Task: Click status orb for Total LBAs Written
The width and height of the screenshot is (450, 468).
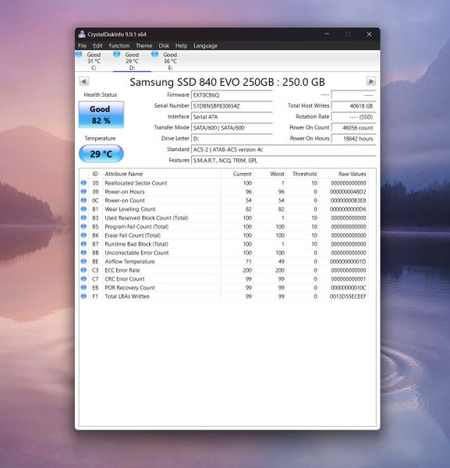Action: [x=83, y=296]
